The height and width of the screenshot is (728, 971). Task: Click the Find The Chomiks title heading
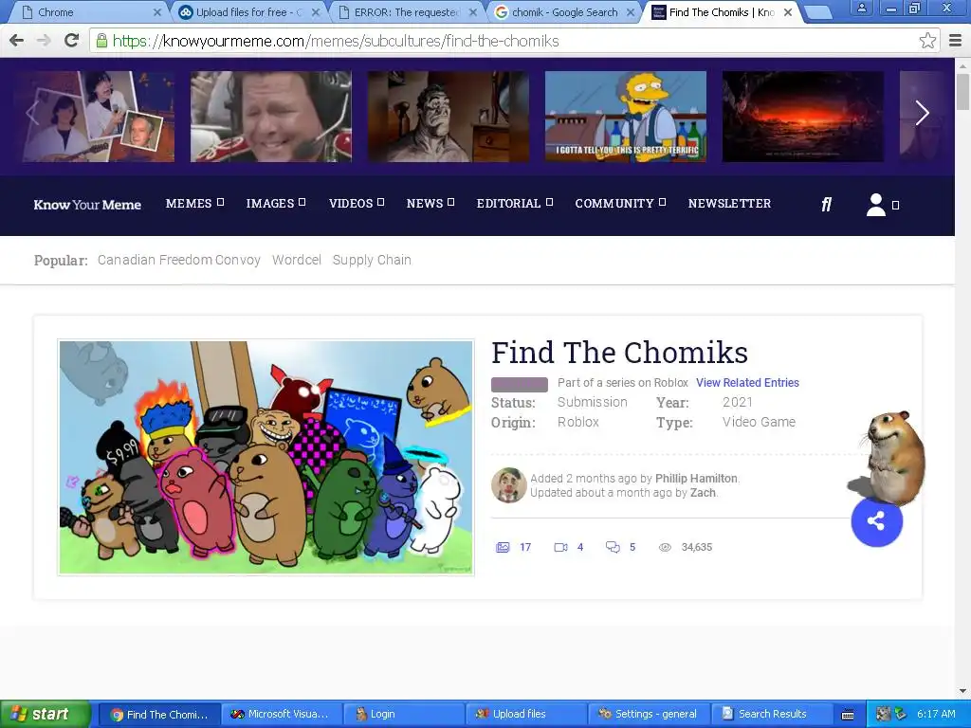coord(619,353)
